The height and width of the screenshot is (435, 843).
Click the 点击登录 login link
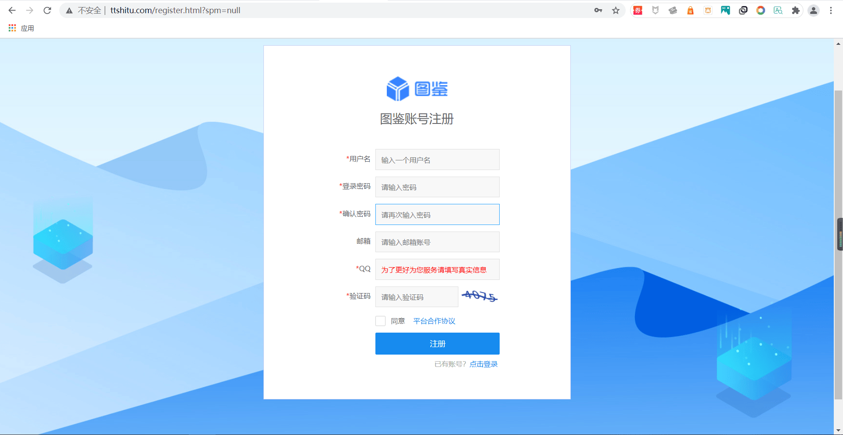click(483, 364)
